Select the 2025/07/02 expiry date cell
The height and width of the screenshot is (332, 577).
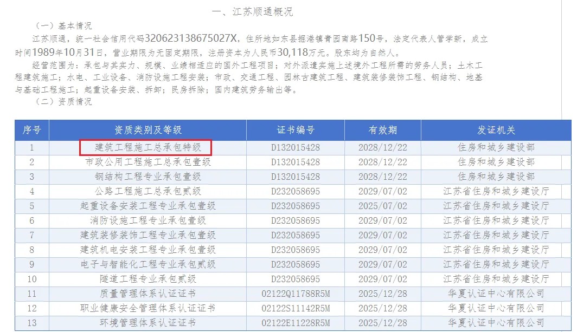(x=382, y=206)
